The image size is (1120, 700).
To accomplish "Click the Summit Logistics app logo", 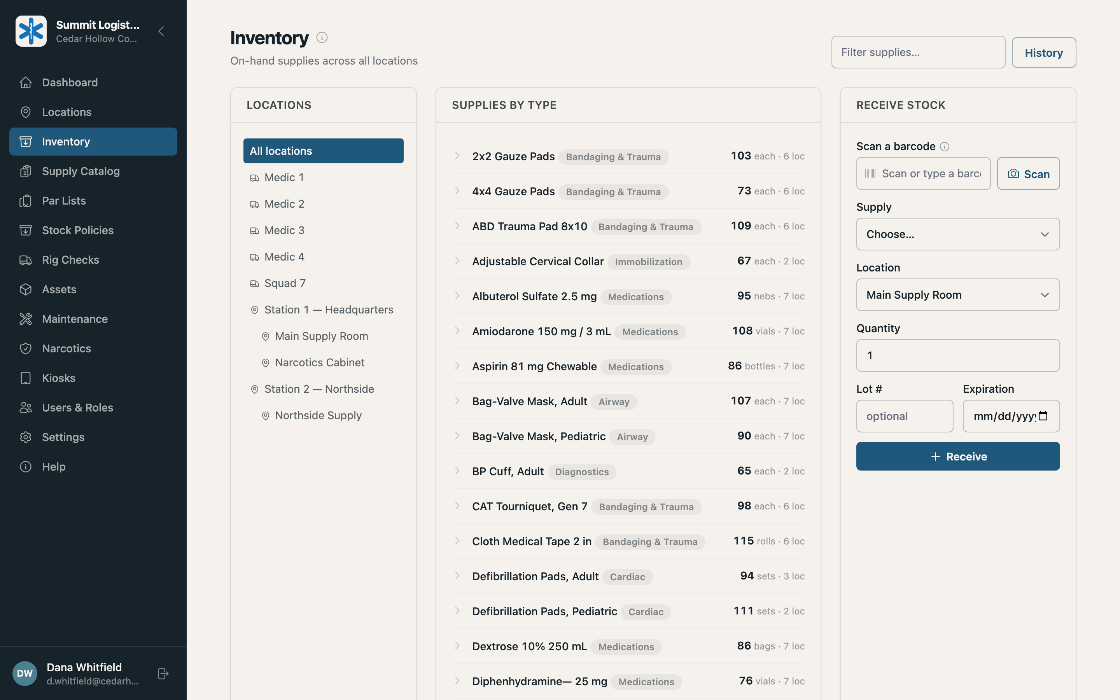I will tap(31, 31).
